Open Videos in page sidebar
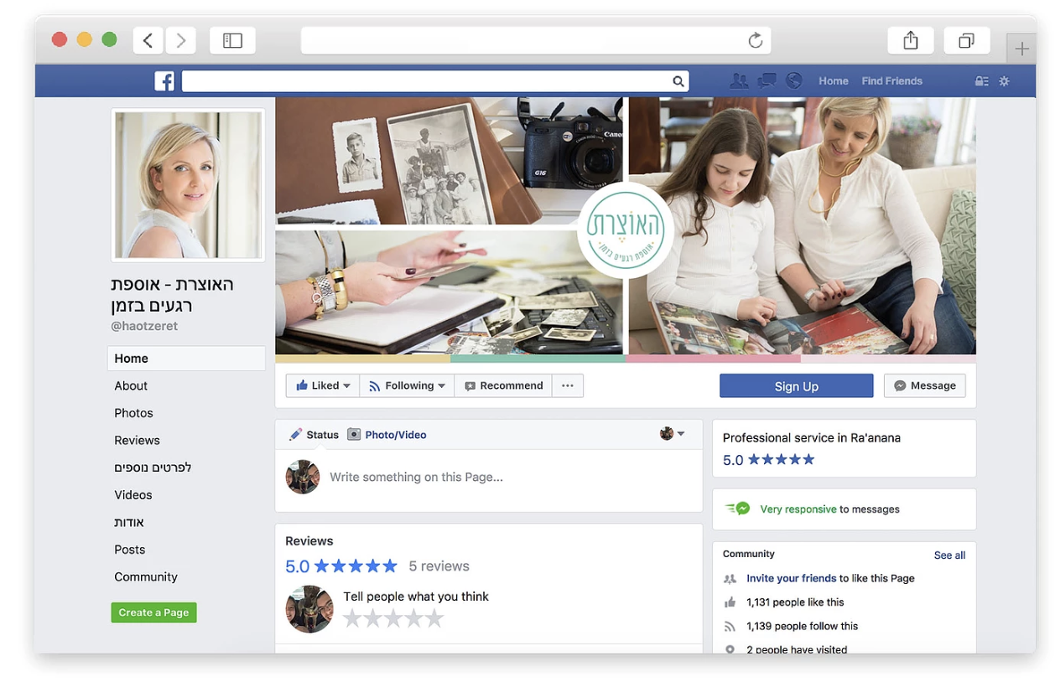This screenshot has height=687, width=1055. [x=133, y=494]
